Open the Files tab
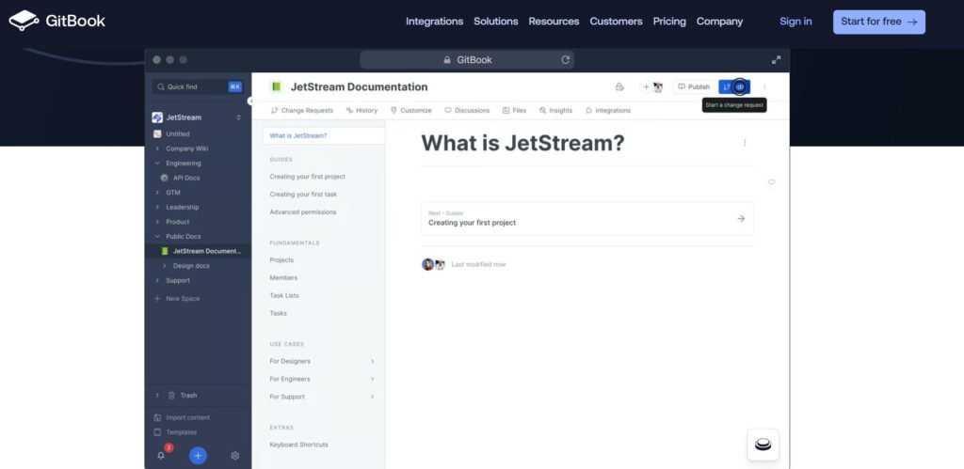The image size is (964, 469). click(x=515, y=111)
